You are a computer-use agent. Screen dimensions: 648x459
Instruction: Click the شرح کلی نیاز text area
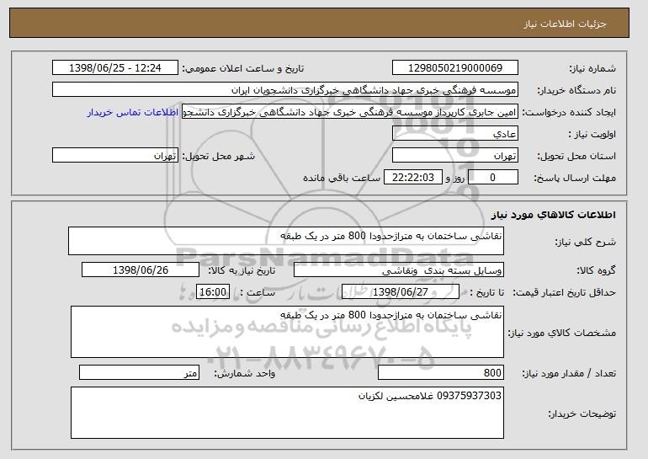pyautogui.click(x=286, y=241)
